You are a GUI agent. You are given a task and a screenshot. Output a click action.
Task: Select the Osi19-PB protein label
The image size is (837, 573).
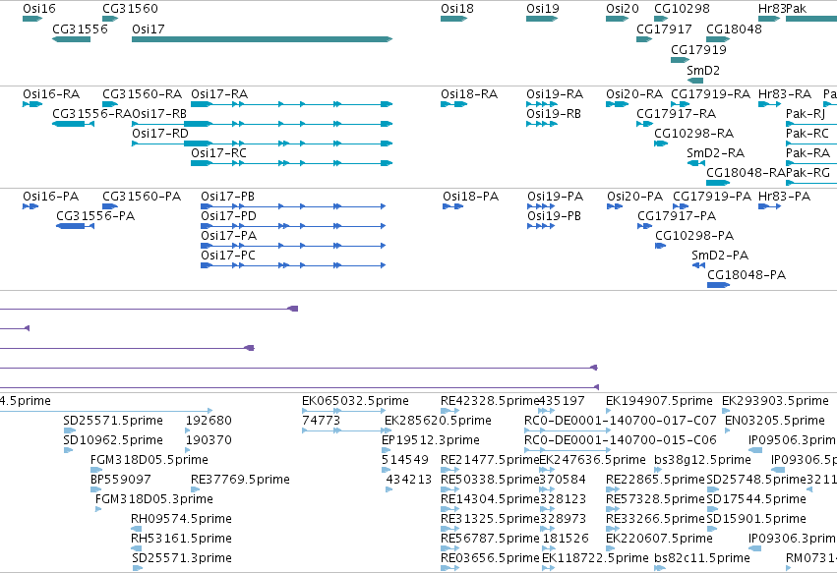point(554,216)
